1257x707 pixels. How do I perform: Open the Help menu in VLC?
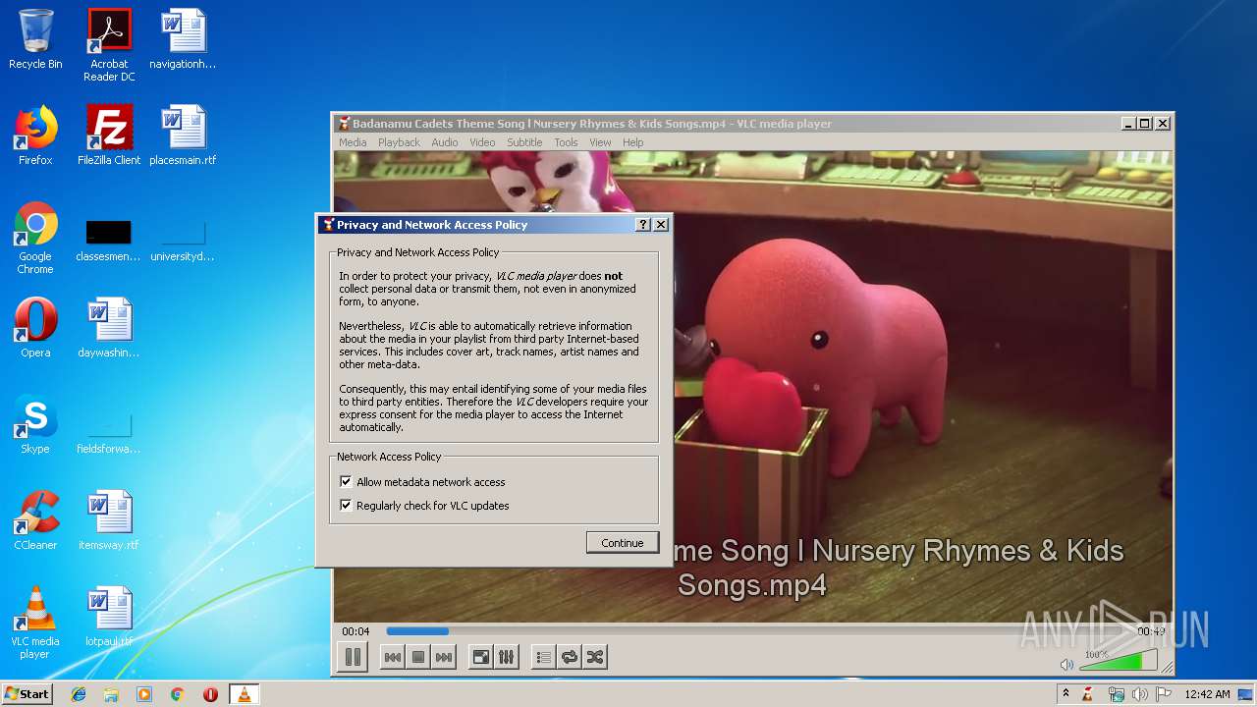click(x=633, y=142)
